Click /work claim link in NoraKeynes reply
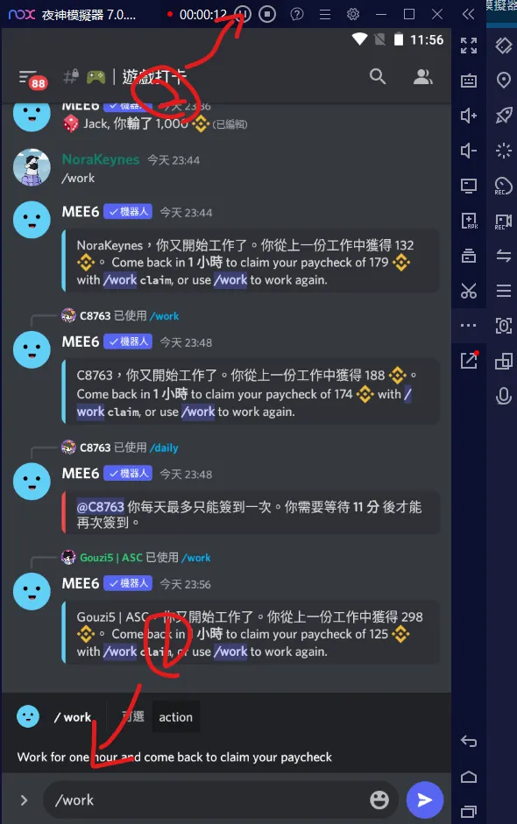 coord(138,280)
